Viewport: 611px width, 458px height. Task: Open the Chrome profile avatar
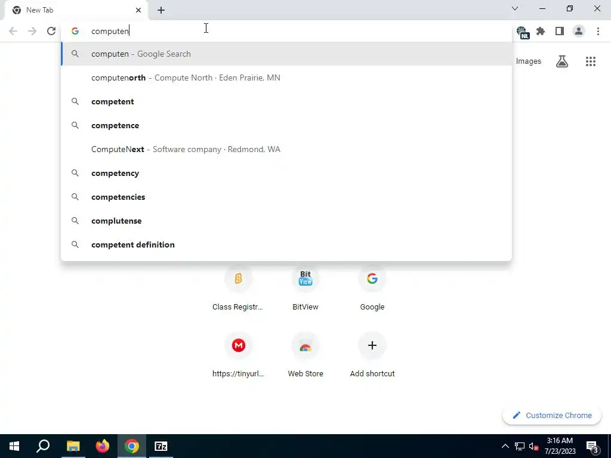tap(579, 31)
